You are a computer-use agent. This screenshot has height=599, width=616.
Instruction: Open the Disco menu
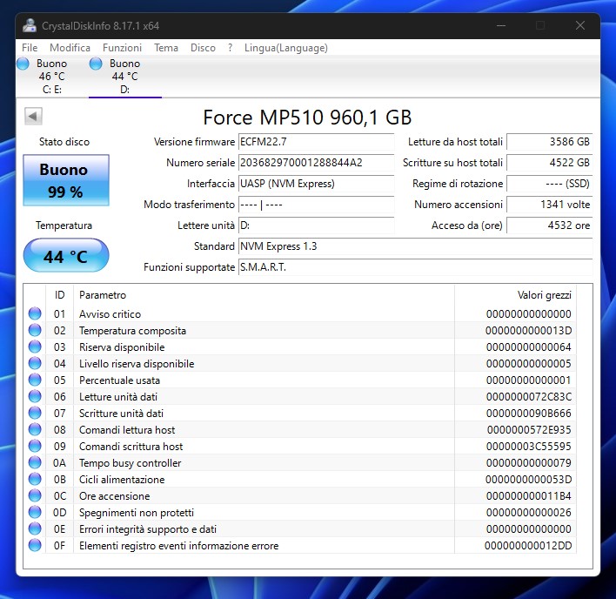pos(203,48)
